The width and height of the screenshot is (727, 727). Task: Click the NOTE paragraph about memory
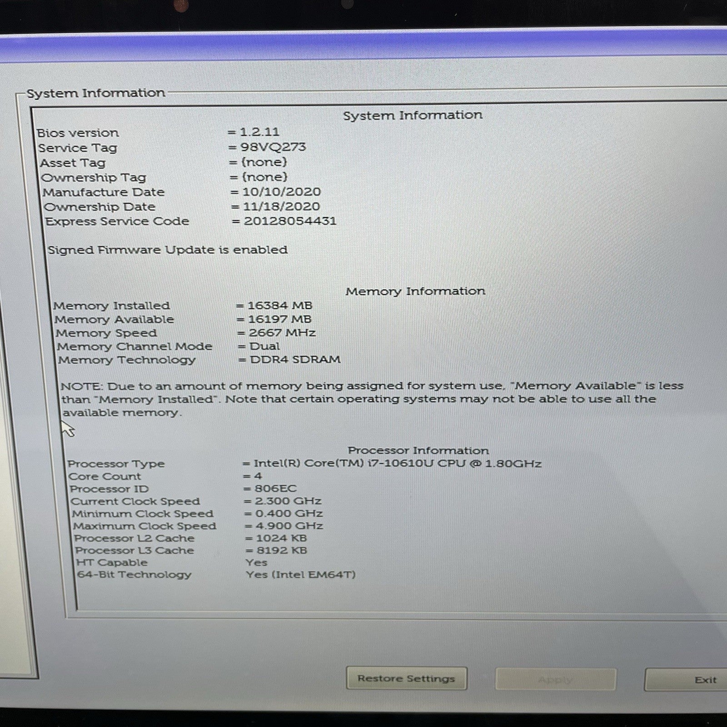point(372,399)
